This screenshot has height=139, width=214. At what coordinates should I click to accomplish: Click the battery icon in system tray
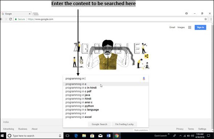pyautogui.click(x=188, y=136)
